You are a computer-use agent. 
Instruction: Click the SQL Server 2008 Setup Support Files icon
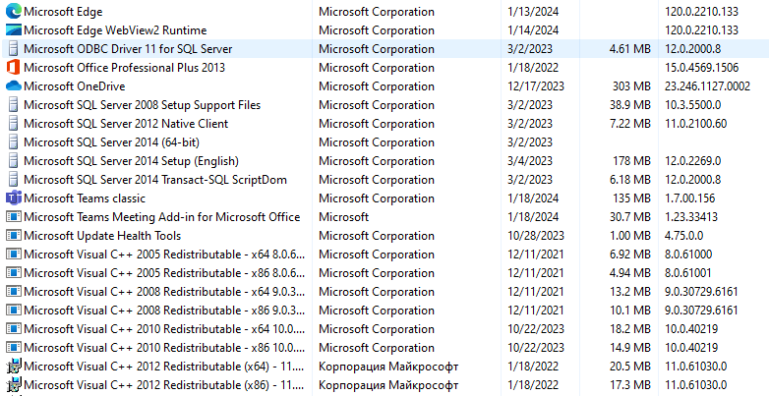click(13, 104)
